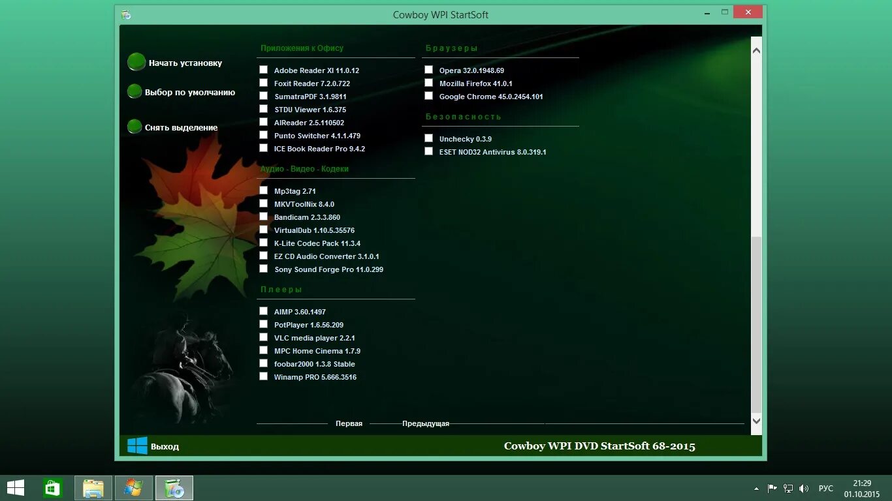Check Mp3tag 2.71
892x501 pixels.
(x=264, y=190)
